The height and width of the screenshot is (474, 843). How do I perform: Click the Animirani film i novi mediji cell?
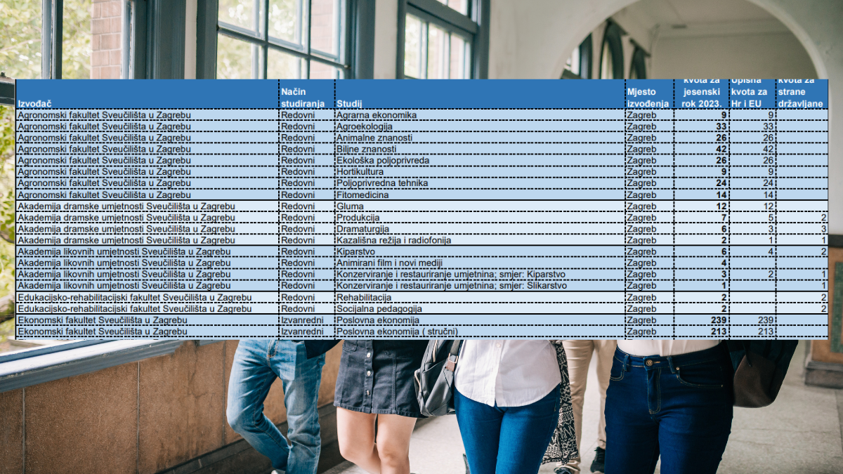point(480,263)
